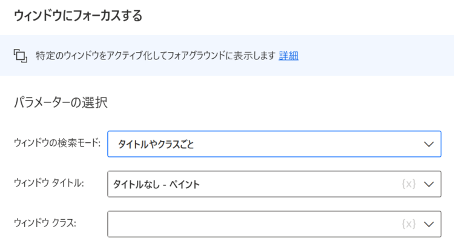Click the ウィンドウにフォーカスする dialog title

[78, 16]
